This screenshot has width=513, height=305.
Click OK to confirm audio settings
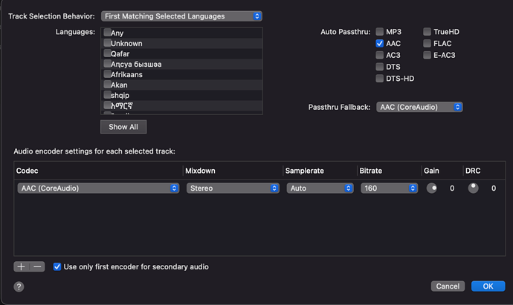488,286
